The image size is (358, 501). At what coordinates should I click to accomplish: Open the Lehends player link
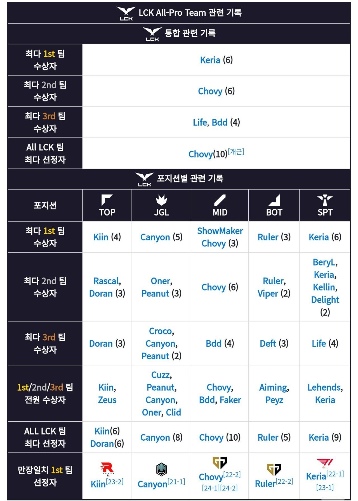point(324,387)
